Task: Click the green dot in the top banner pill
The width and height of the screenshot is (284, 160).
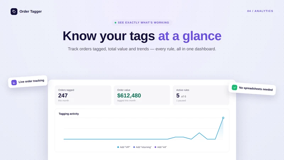Action: 115,23
